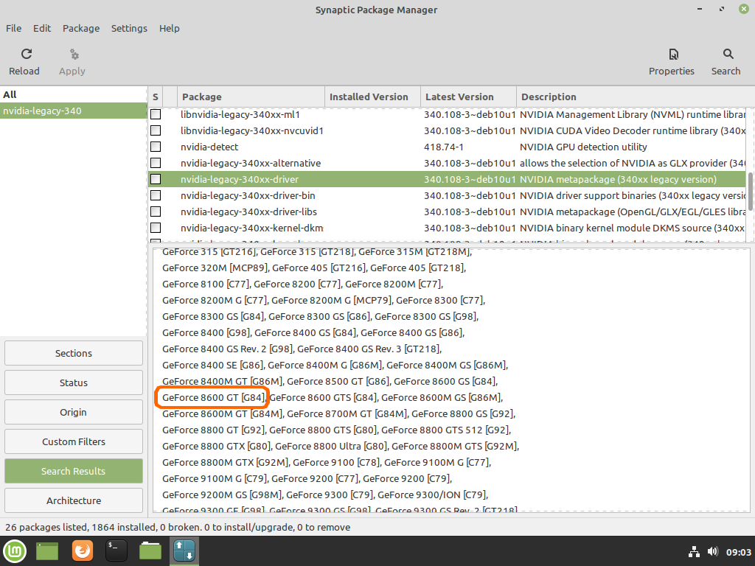
Task: Sort by the Package column header
Action: coord(251,97)
